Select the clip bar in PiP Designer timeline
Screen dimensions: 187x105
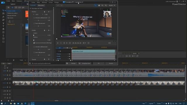click(93, 51)
